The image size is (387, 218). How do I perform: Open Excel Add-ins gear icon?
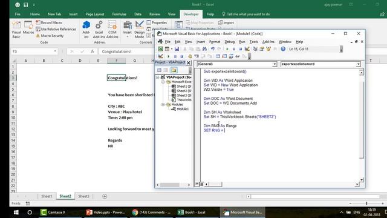99,30
